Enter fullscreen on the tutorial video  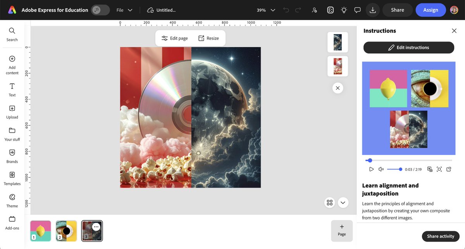coord(440,169)
